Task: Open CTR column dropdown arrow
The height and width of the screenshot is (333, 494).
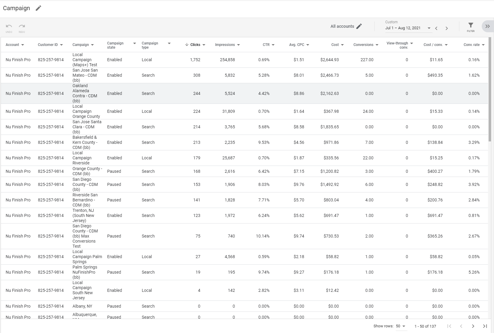Action: 273,45
